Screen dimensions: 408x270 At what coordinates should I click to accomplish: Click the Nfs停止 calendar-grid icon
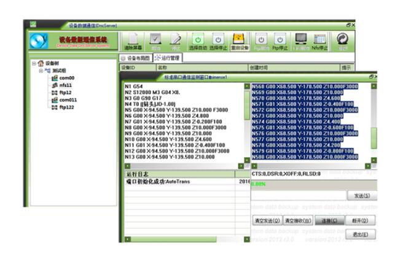click(320, 39)
